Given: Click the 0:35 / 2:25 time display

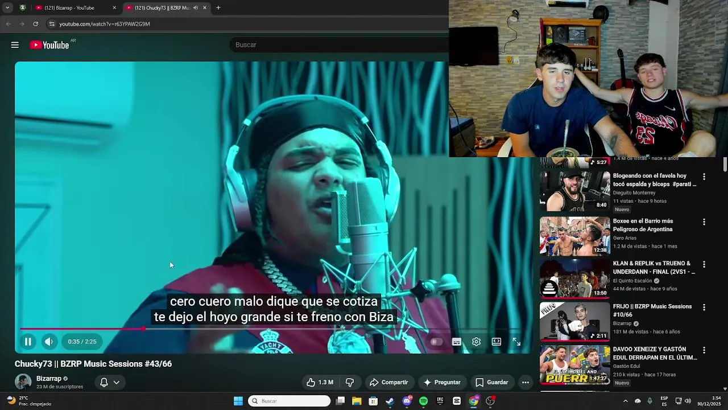Looking at the screenshot, I should [82, 342].
